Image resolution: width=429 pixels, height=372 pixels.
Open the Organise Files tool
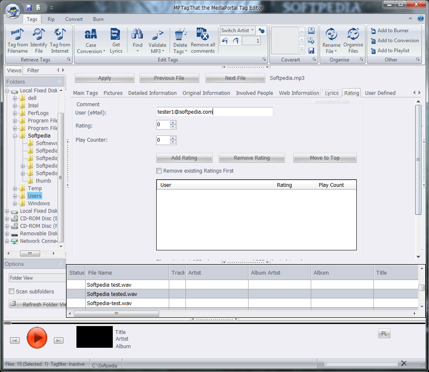353,41
